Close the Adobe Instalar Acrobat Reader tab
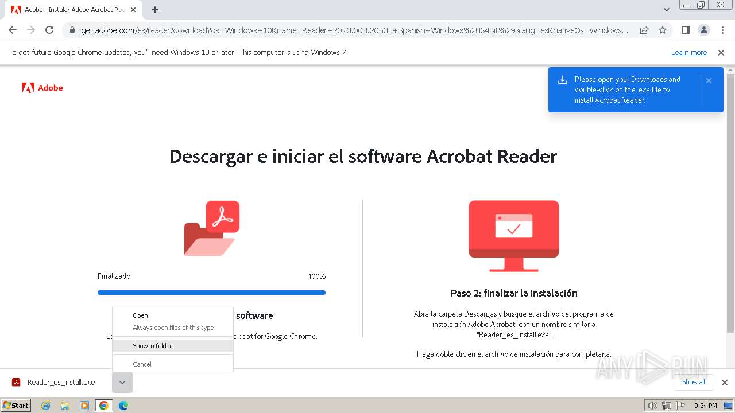Image resolution: width=735 pixels, height=413 pixels. [x=133, y=10]
